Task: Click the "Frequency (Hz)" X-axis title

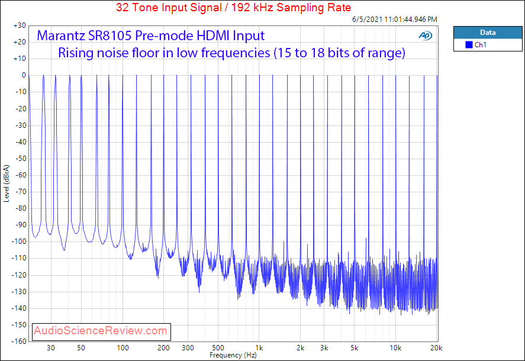Action: [x=233, y=355]
